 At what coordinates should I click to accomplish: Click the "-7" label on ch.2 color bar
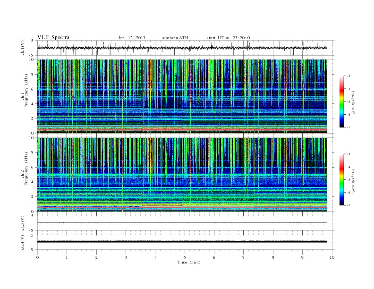[348, 205]
